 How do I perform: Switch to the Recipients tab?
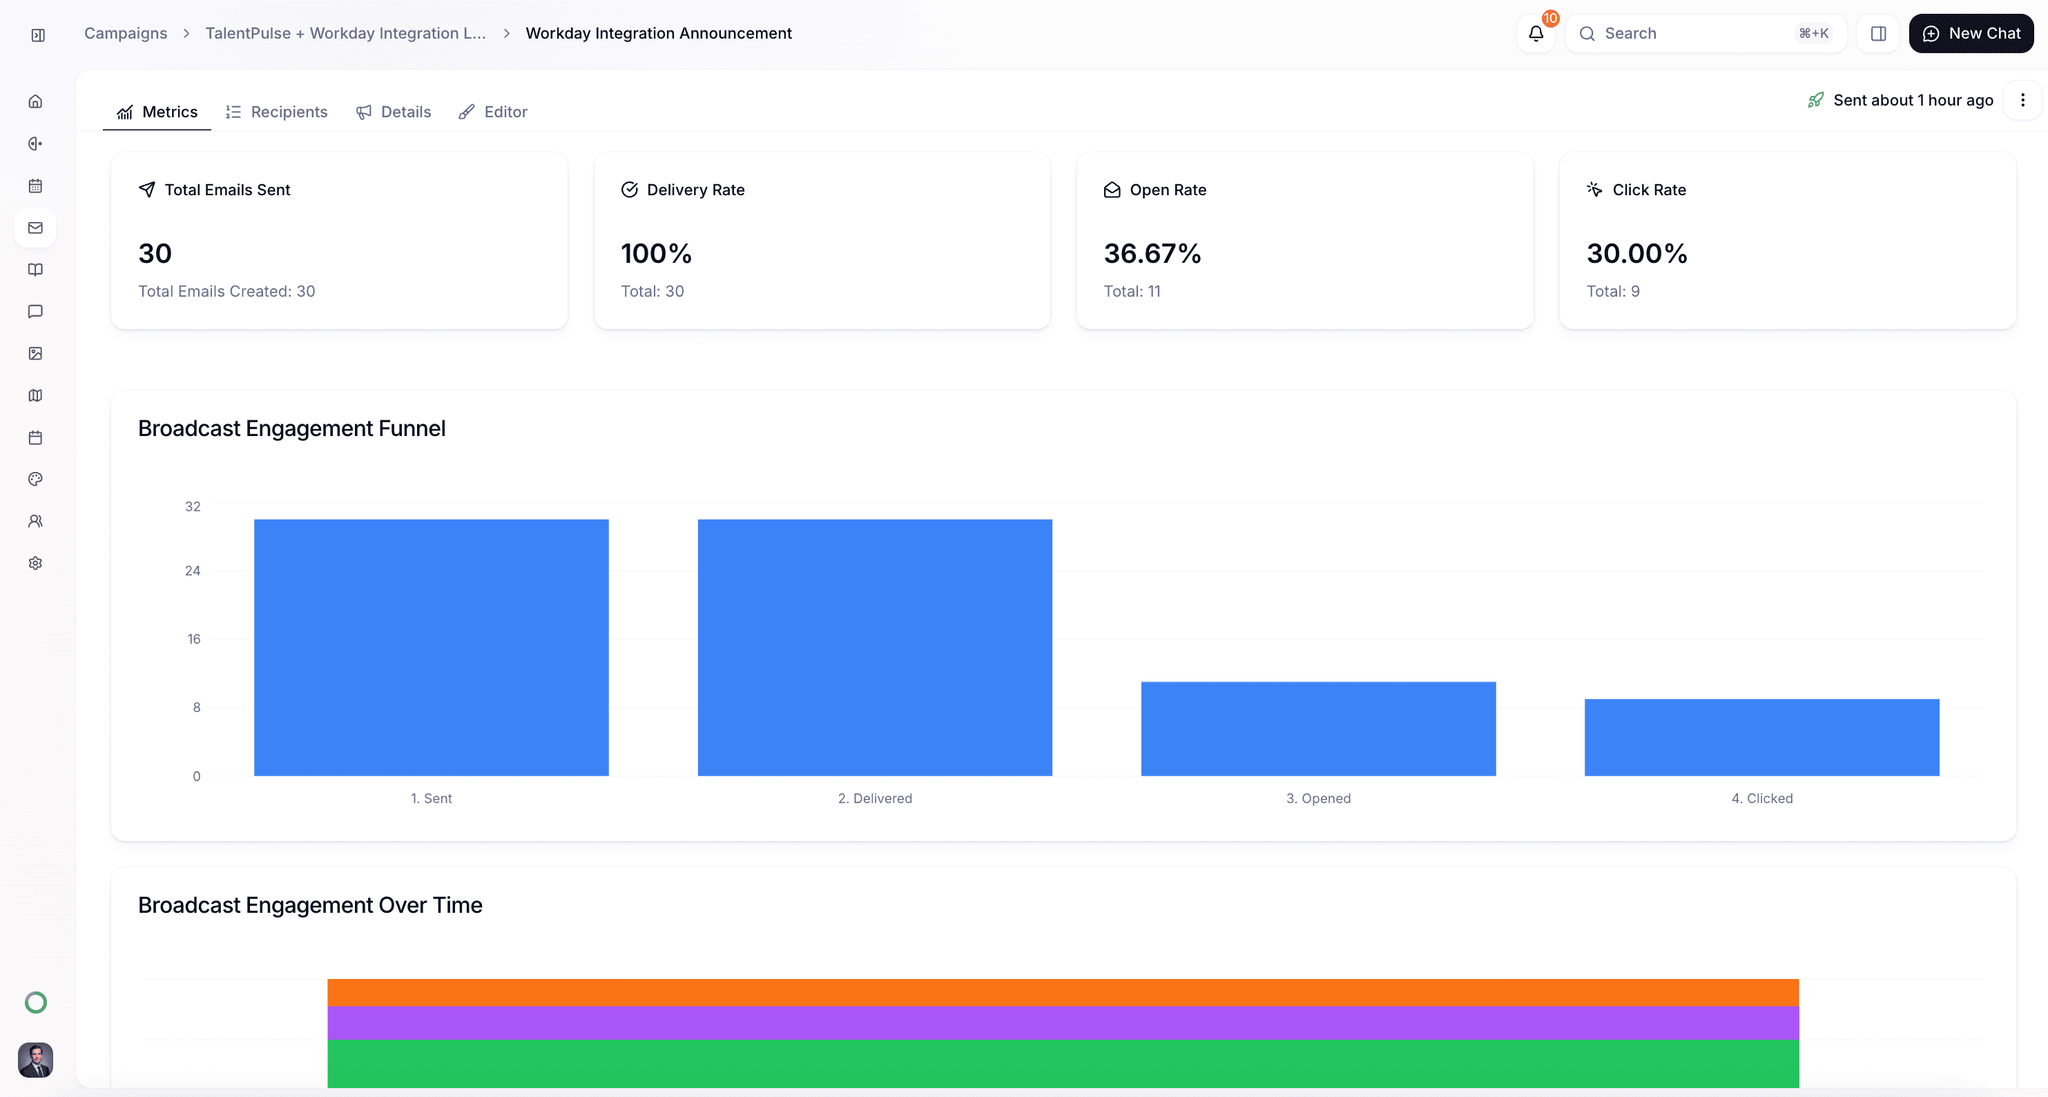pyautogui.click(x=277, y=112)
